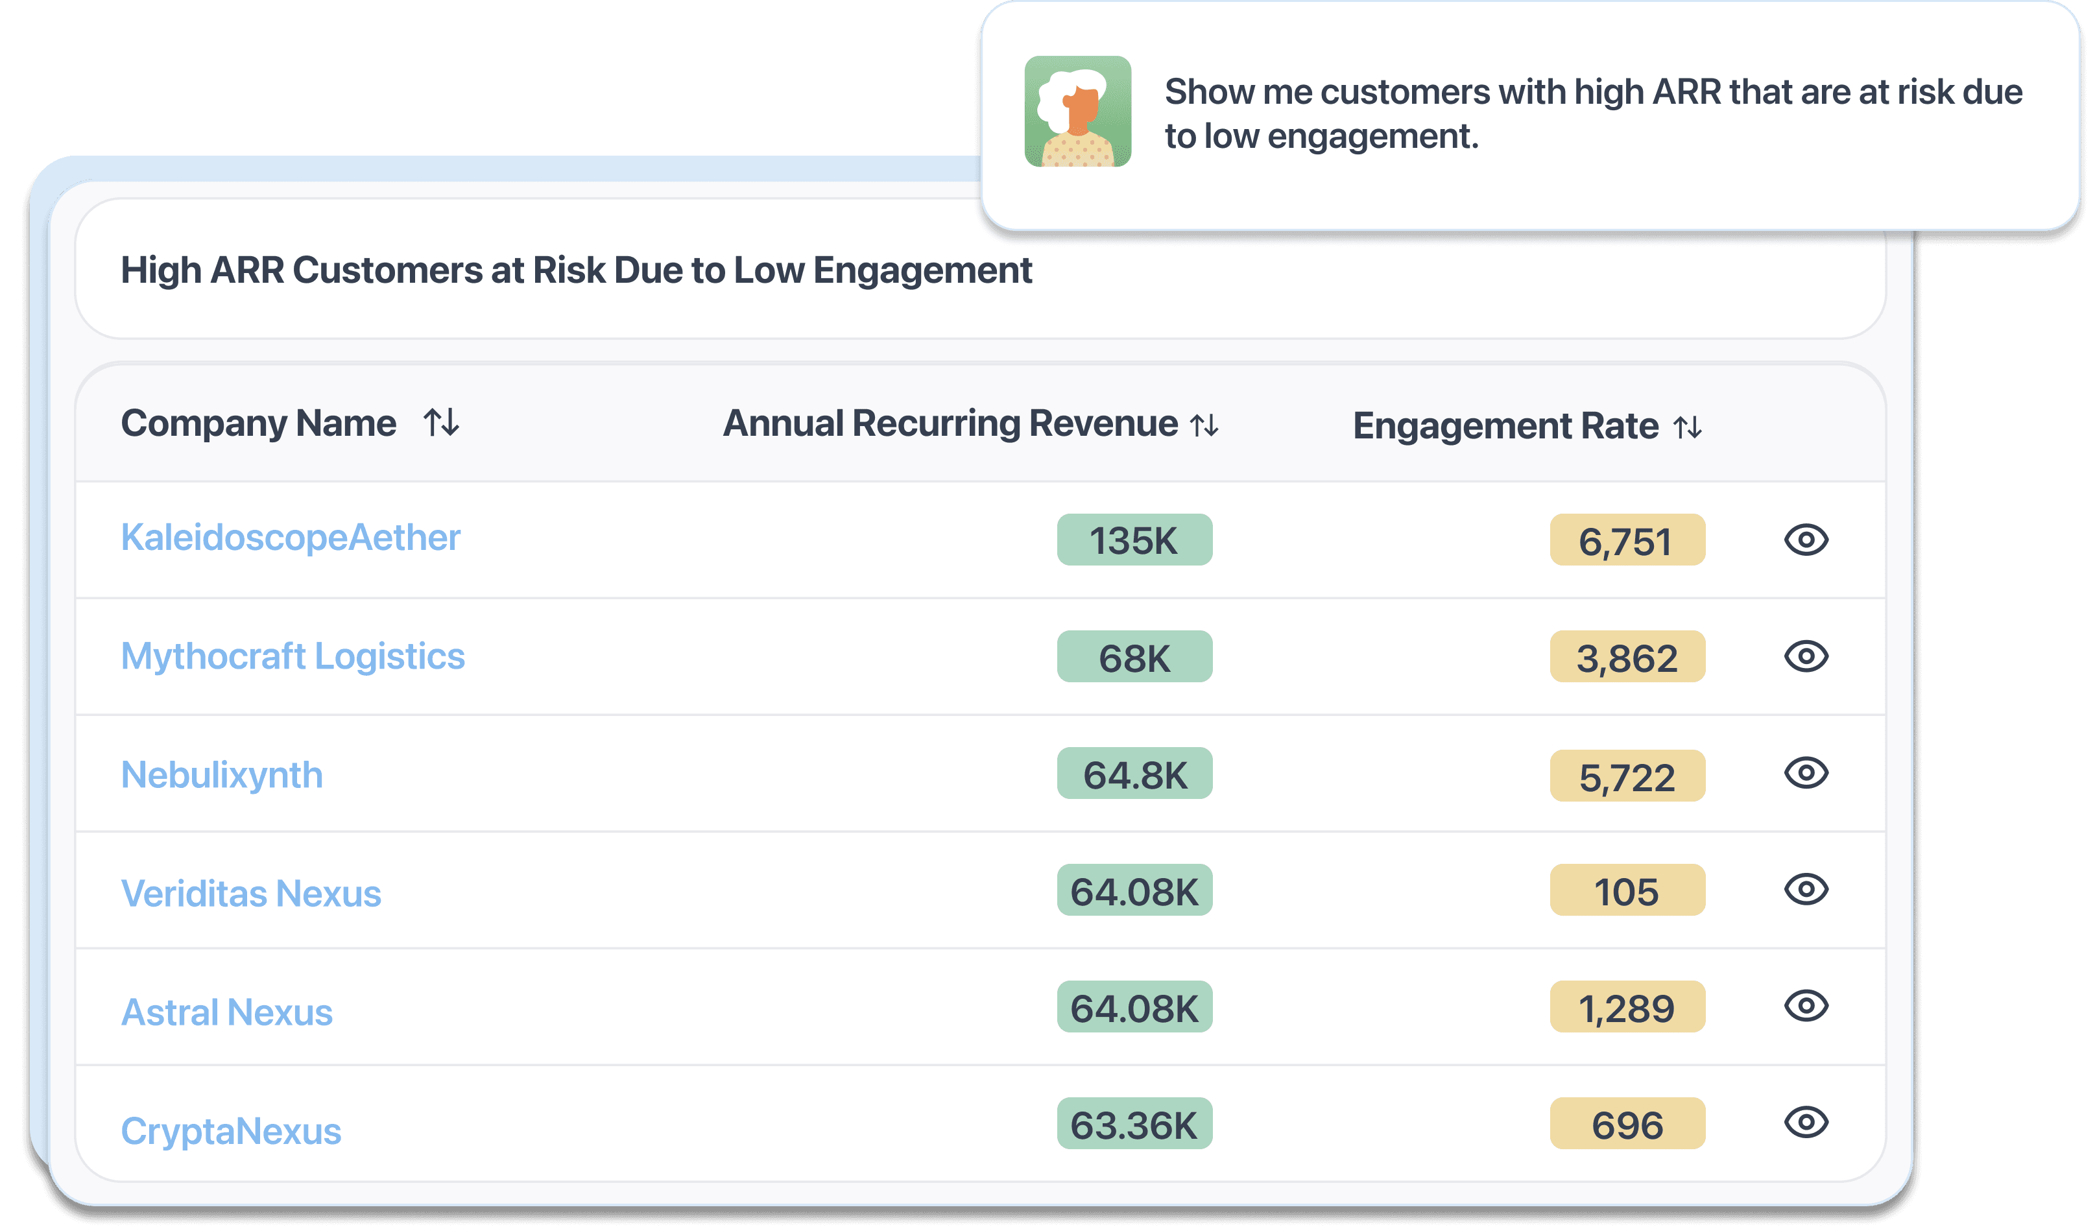
Task: Select the Veriditas Nexus link
Action: (251, 894)
